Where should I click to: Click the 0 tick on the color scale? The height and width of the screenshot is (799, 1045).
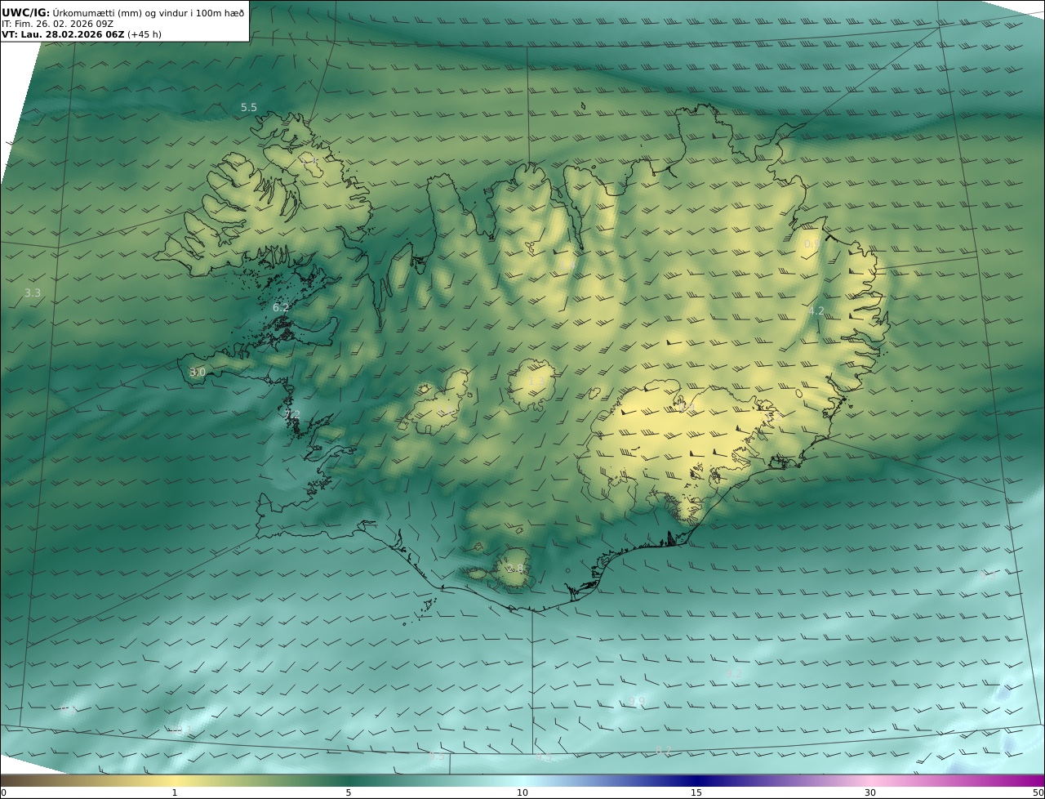click(x=3, y=792)
